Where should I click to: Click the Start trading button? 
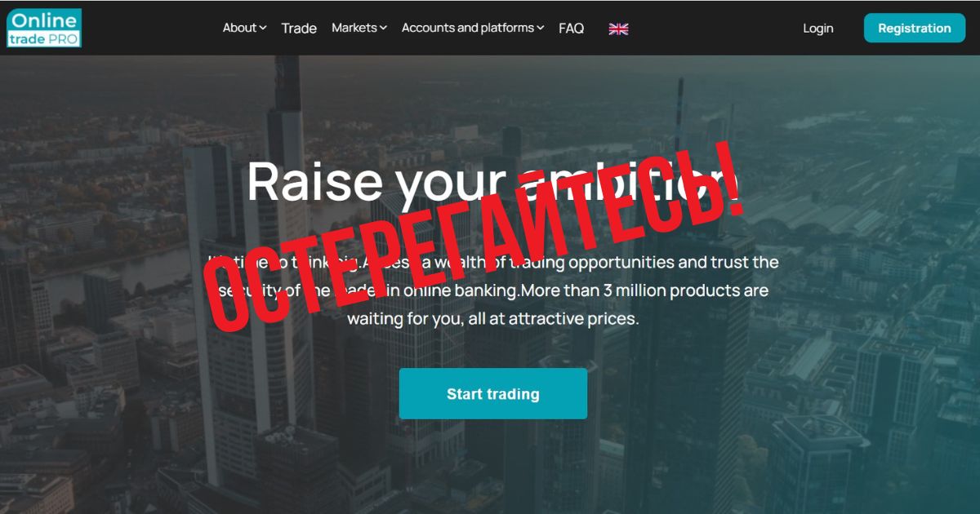(x=493, y=393)
